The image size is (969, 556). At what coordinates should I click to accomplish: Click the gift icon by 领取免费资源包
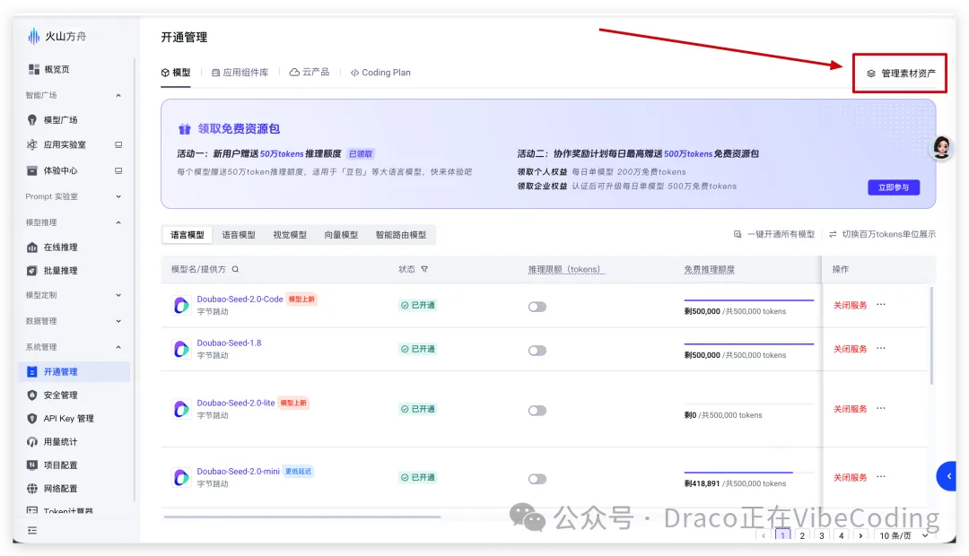184,129
